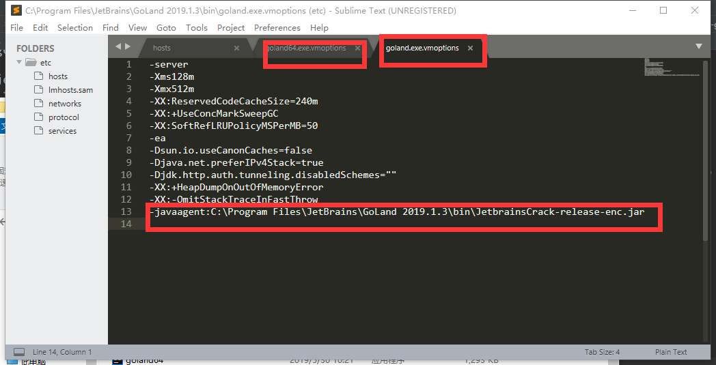Open the Edit menu
The height and width of the screenshot is (365, 716).
[40, 28]
